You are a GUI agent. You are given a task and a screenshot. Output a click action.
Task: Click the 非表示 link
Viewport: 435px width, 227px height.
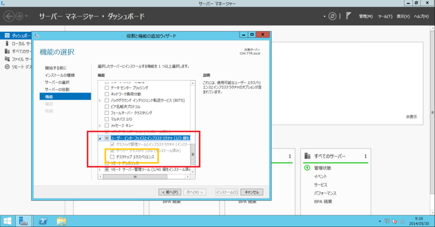click(412, 116)
